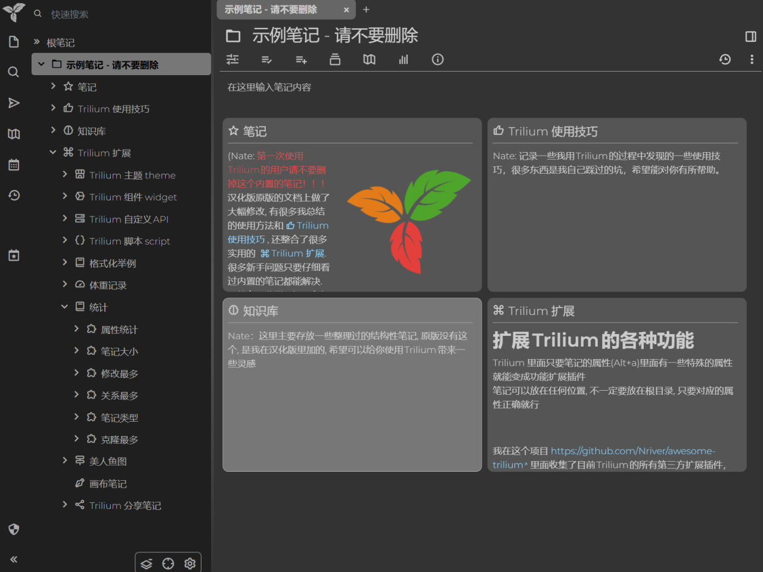The image size is (763, 572).
Task: Open the Note Map icon in the ribbon
Action: (x=369, y=60)
